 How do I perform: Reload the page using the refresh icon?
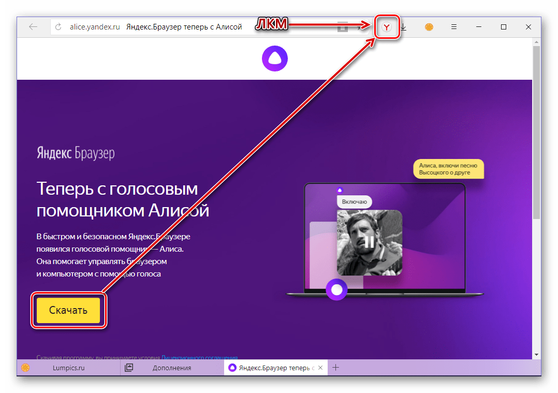point(57,26)
